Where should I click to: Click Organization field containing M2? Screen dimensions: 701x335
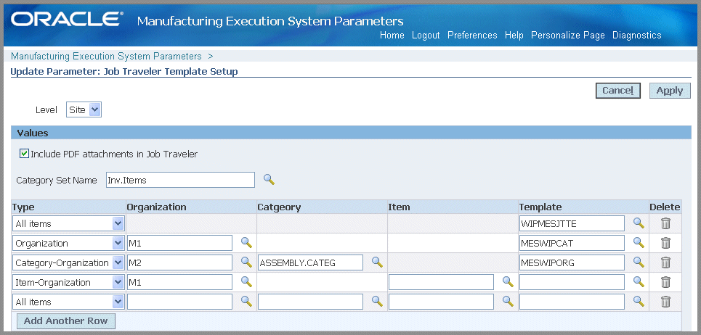click(x=179, y=262)
